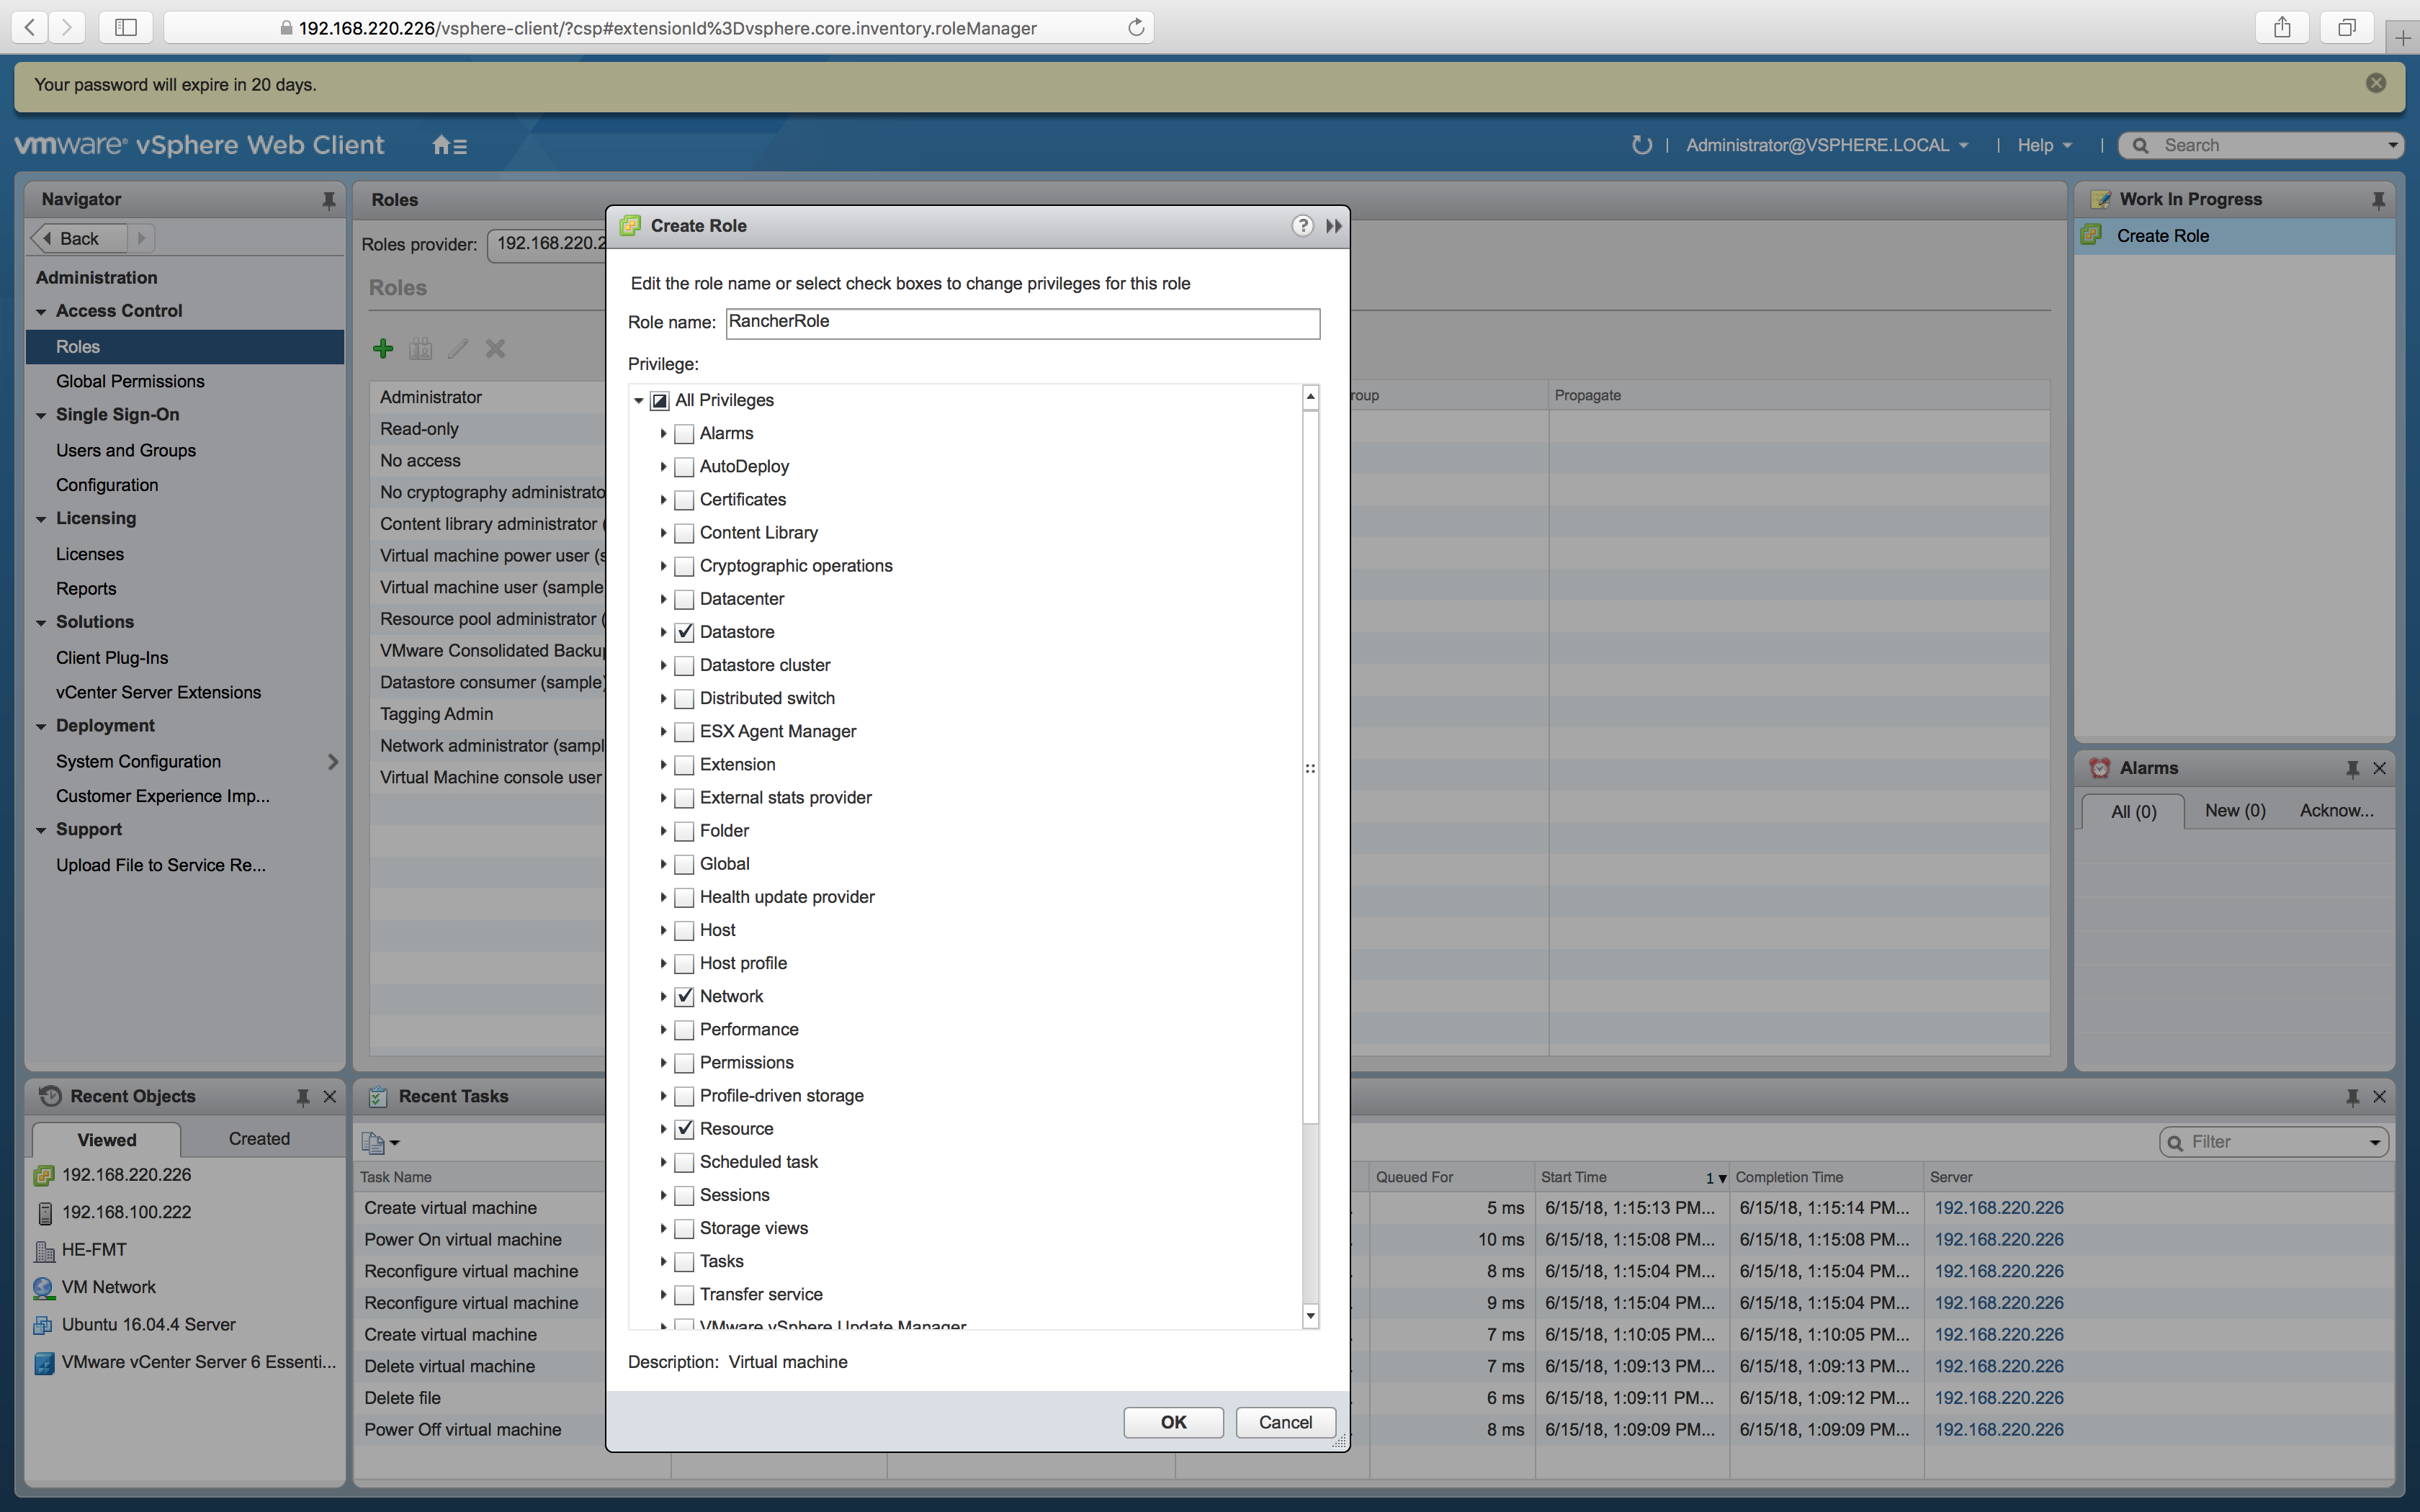Uncheck the Network privilege checkbox
Viewport: 2420px width, 1512px height.
tap(684, 997)
